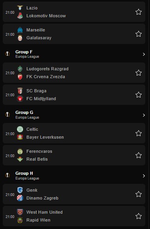
Task: Open the Group G heading
Action: [x=24, y=112]
